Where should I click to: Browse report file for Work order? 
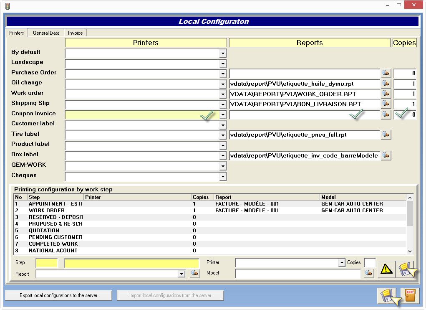pyautogui.click(x=386, y=94)
